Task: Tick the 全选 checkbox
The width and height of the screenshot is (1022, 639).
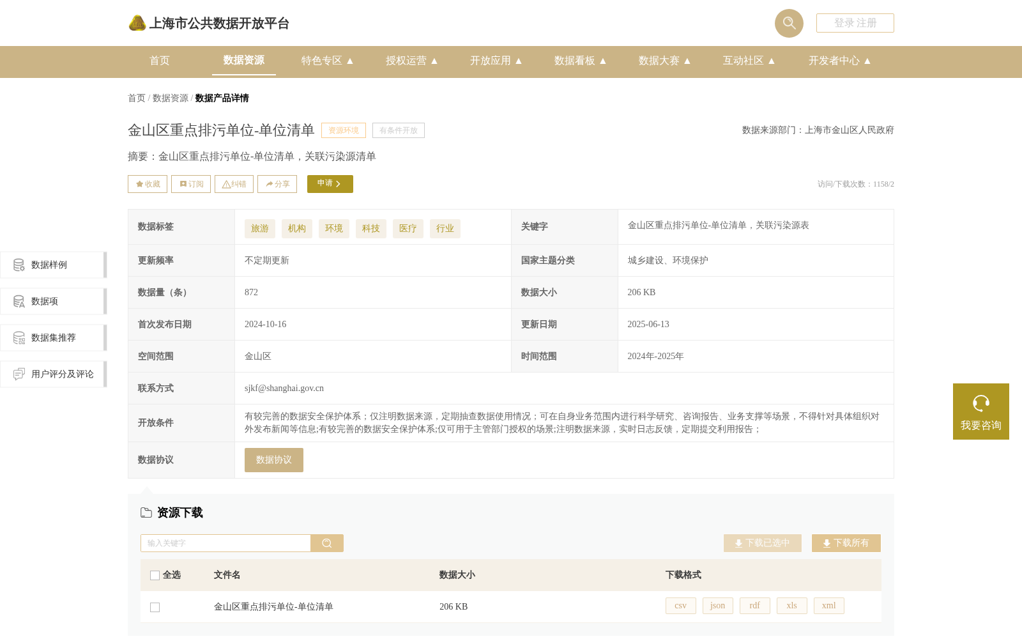Action: click(x=155, y=575)
